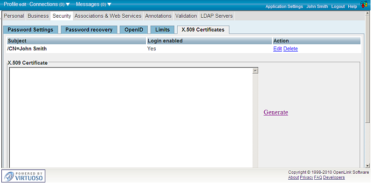Select the OpenID sub-tab

(x=134, y=30)
